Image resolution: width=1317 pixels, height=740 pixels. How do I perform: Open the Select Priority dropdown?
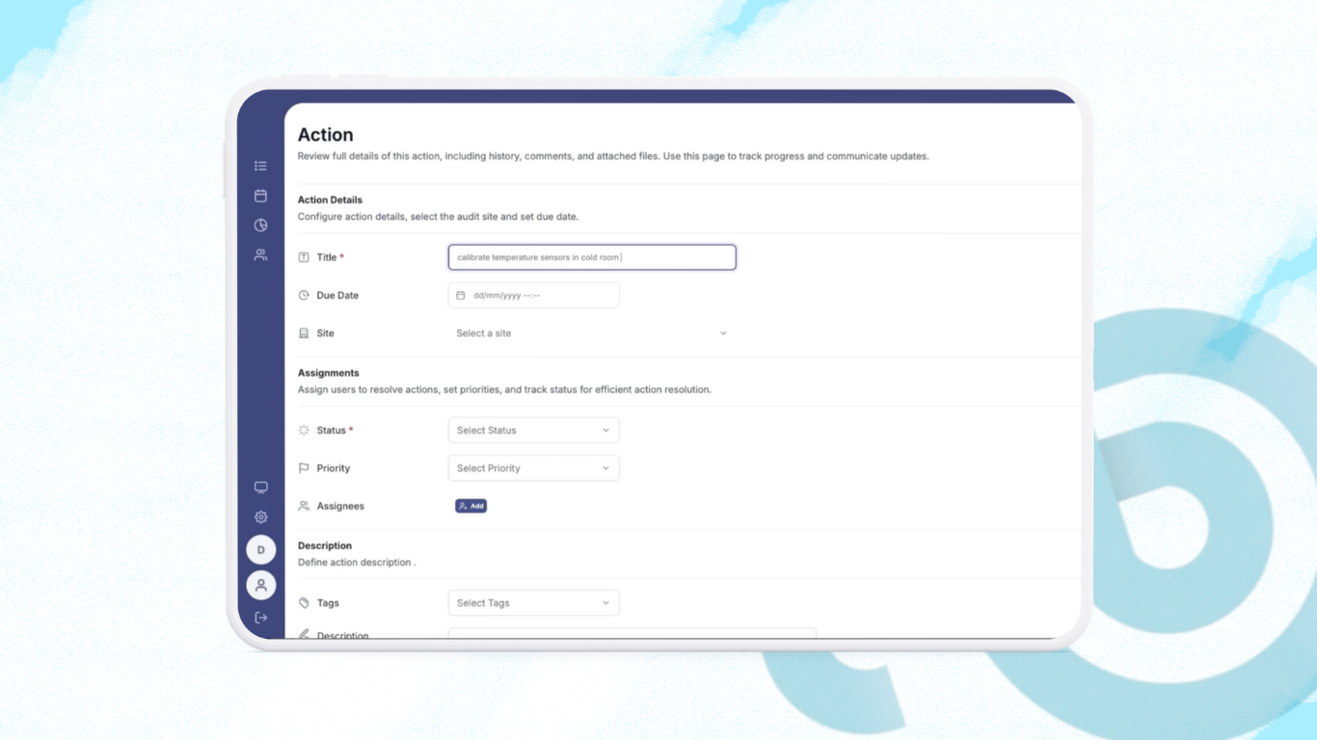[534, 468]
